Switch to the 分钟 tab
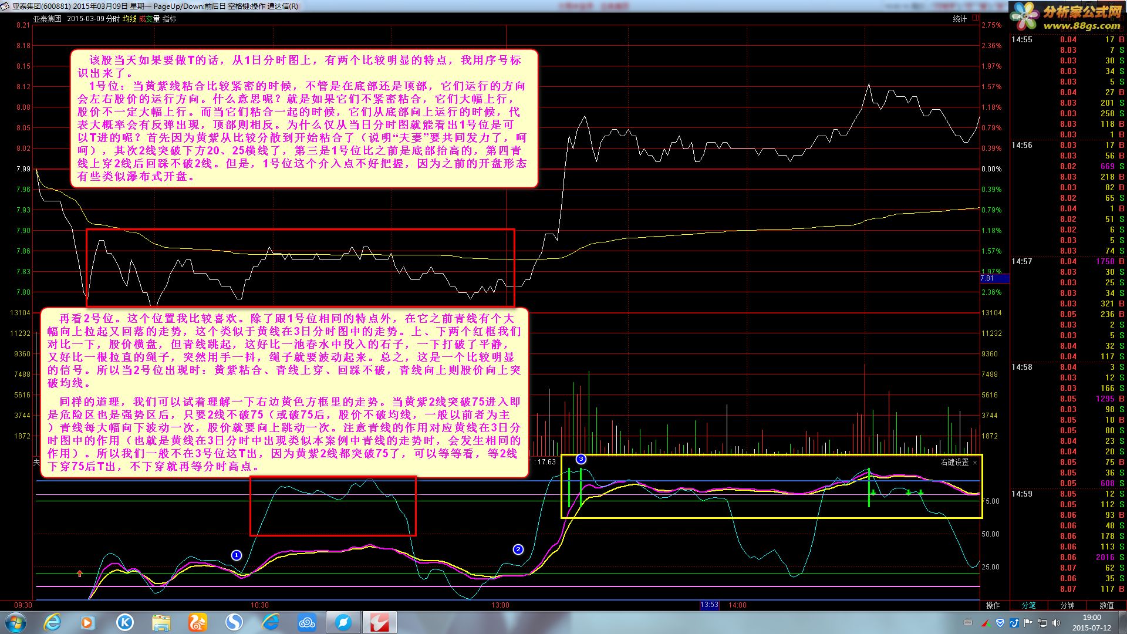Image resolution: width=1127 pixels, height=634 pixels. (1068, 605)
